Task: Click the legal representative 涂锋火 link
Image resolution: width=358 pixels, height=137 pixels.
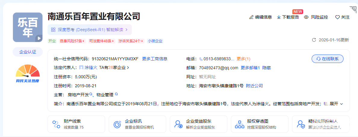Action: pyautogui.click(x=91, y=68)
